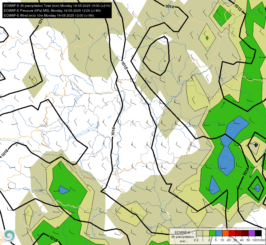
Task: Click the '1016' isobar label beside Fejér
Action: point(114,131)
